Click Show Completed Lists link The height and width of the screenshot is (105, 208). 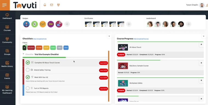tap(40, 39)
